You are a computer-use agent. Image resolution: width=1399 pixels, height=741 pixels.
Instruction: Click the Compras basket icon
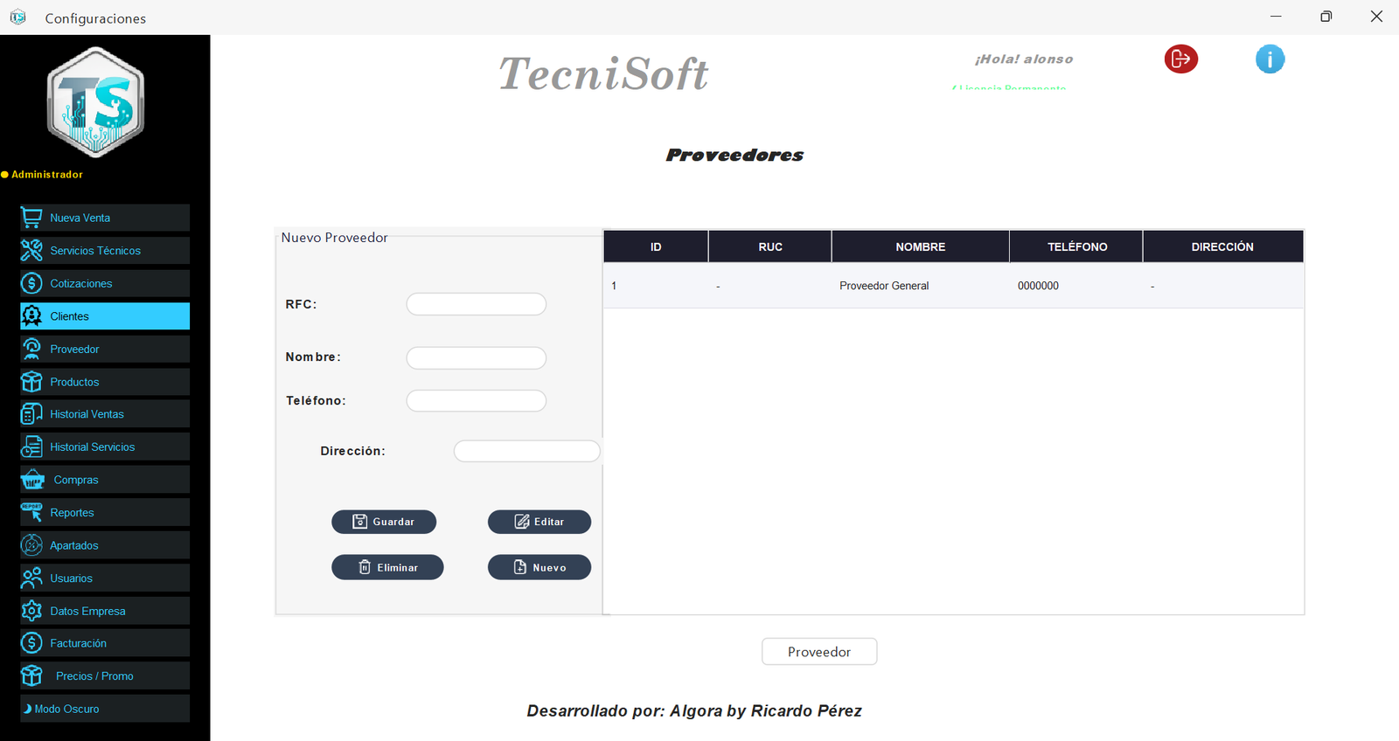[x=33, y=480]
